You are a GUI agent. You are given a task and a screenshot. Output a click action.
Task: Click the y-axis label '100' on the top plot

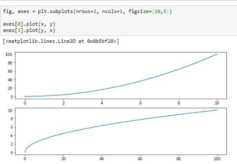pyautogui.click(x=8, y=55)
